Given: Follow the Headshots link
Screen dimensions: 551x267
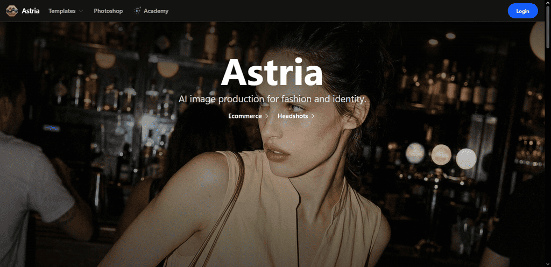Looking at the screenshot, I should [x=296, y=116].
